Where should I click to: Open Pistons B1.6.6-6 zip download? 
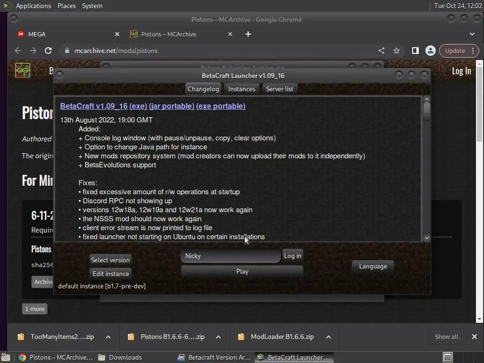click(173, 337)
